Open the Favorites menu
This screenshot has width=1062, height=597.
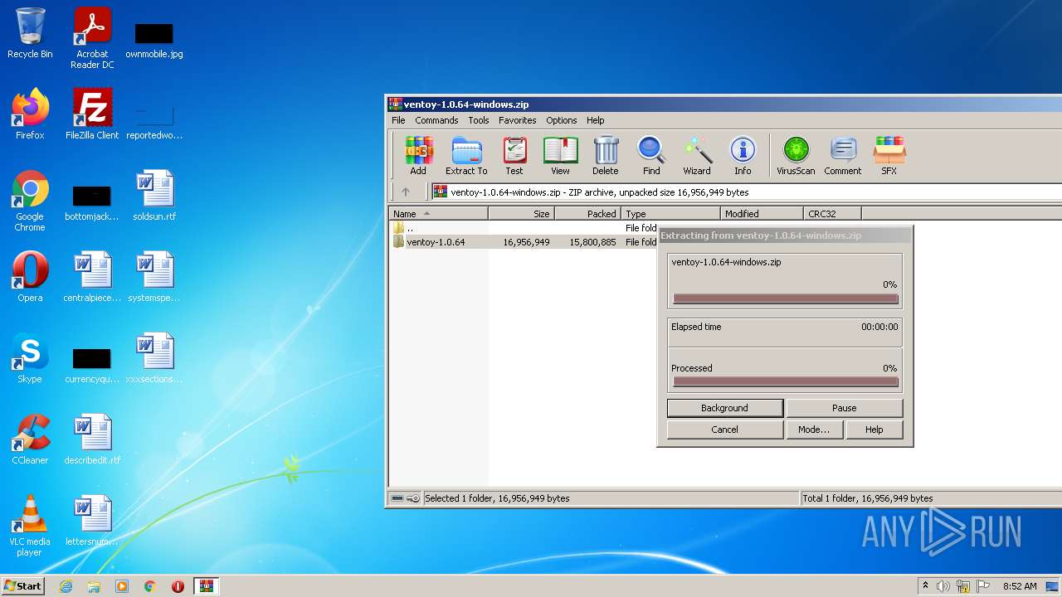518,120
